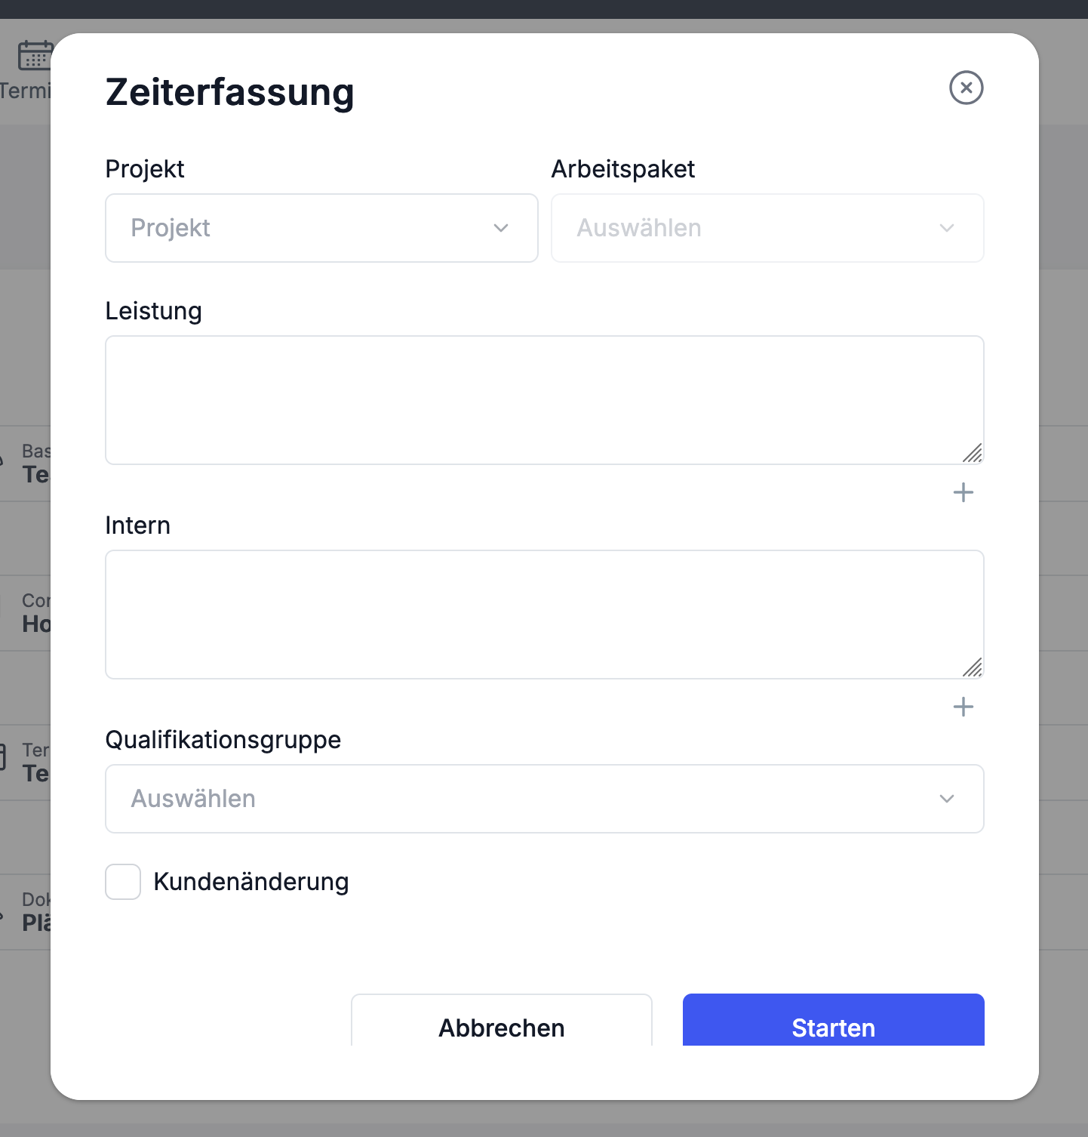Click the Arbeitspaket chevron arrow
The height and width of the screenshot is (1137, 1088).
point(947,228)
